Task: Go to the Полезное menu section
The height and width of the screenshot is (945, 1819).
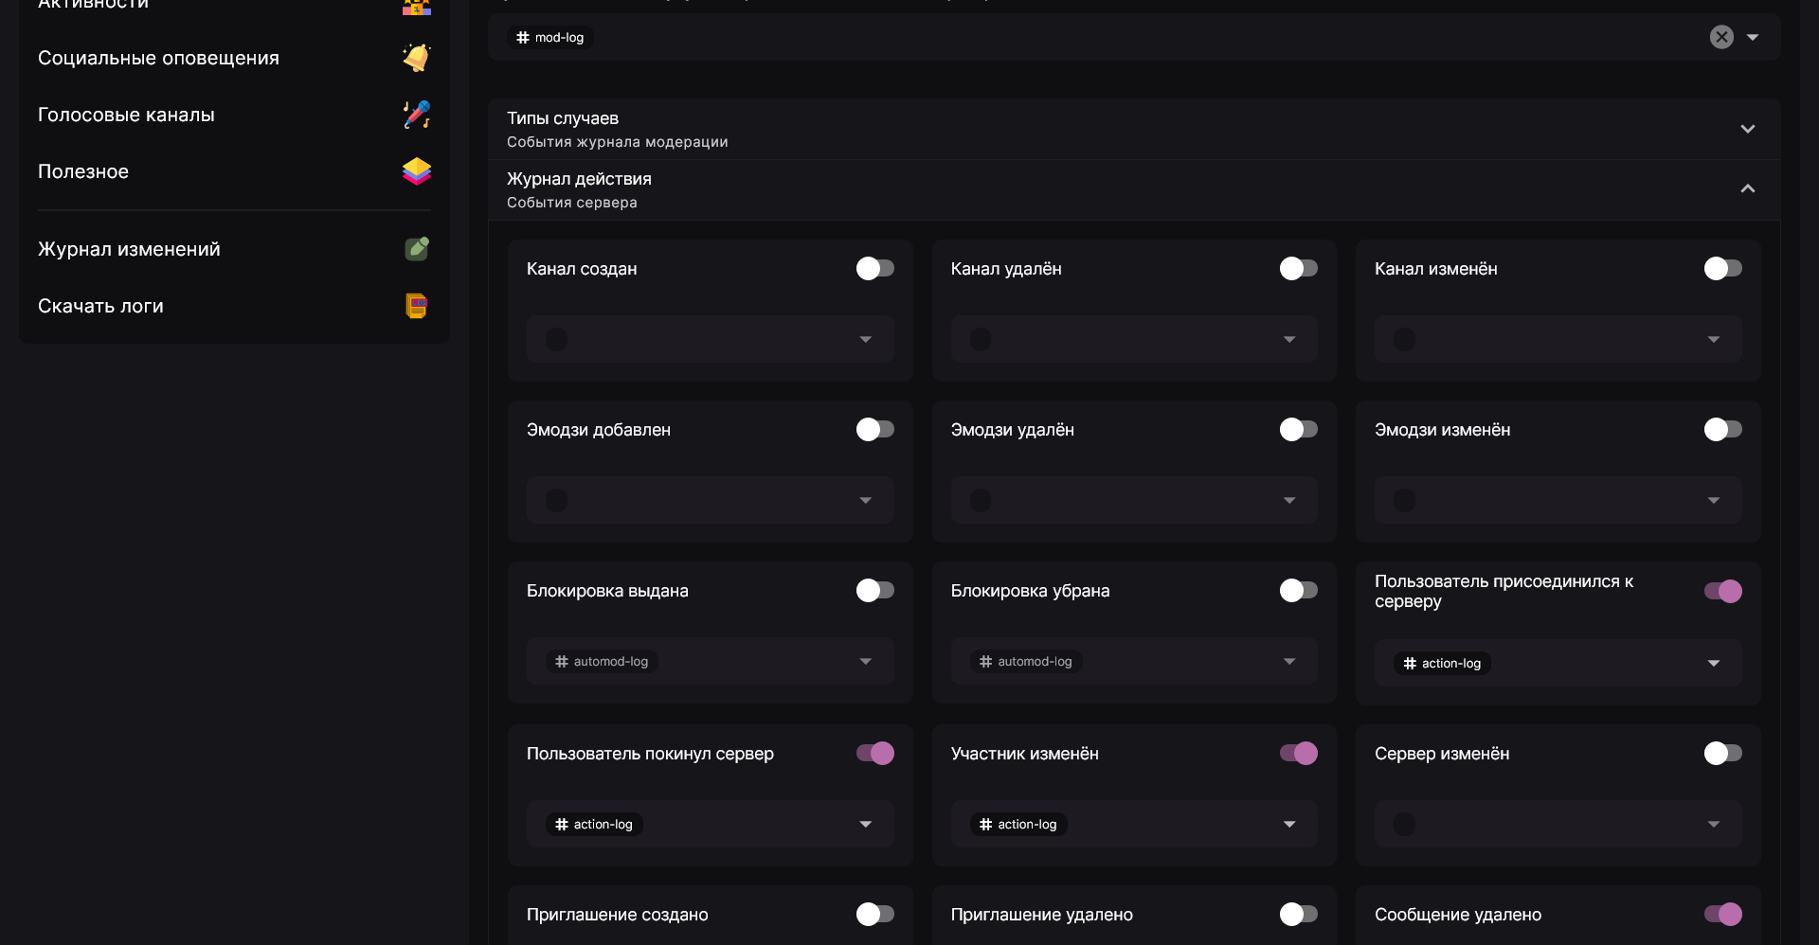Action: pyautogui.click(x=83, y=171)
